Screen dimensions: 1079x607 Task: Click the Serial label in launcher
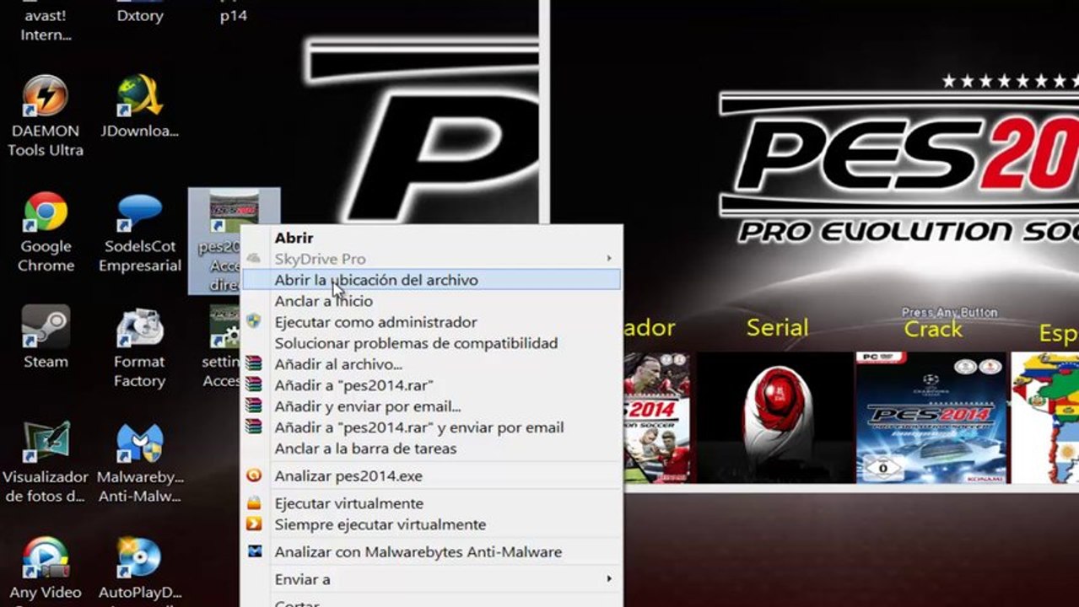pos(777,328)
